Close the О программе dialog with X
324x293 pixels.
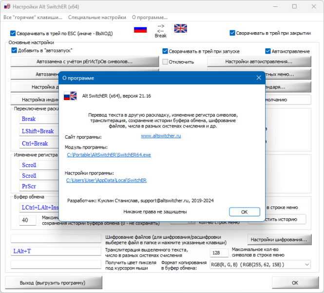click(259, 78)
